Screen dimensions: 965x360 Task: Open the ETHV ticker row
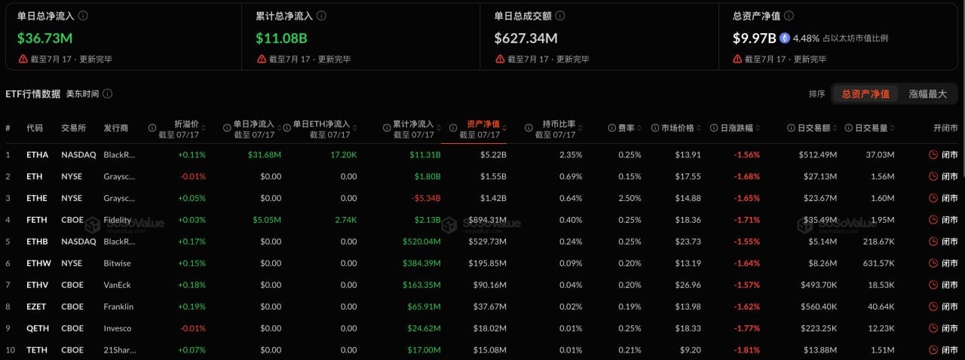point(37,285)
